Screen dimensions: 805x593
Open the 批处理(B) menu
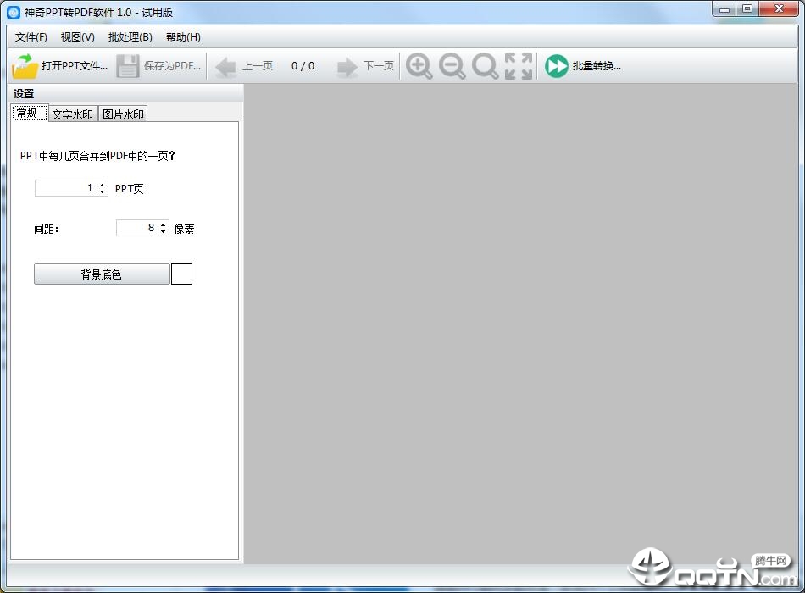[x=130, y=37]
